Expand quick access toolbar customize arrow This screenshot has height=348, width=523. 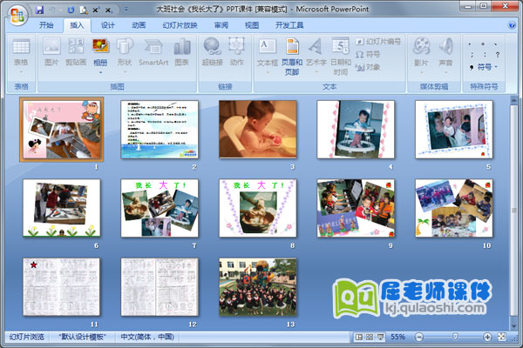(x=126, y=10)
